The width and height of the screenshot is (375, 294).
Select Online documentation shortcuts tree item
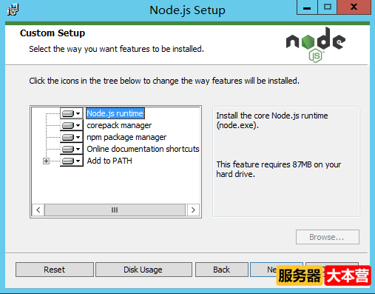click(143, 149)
